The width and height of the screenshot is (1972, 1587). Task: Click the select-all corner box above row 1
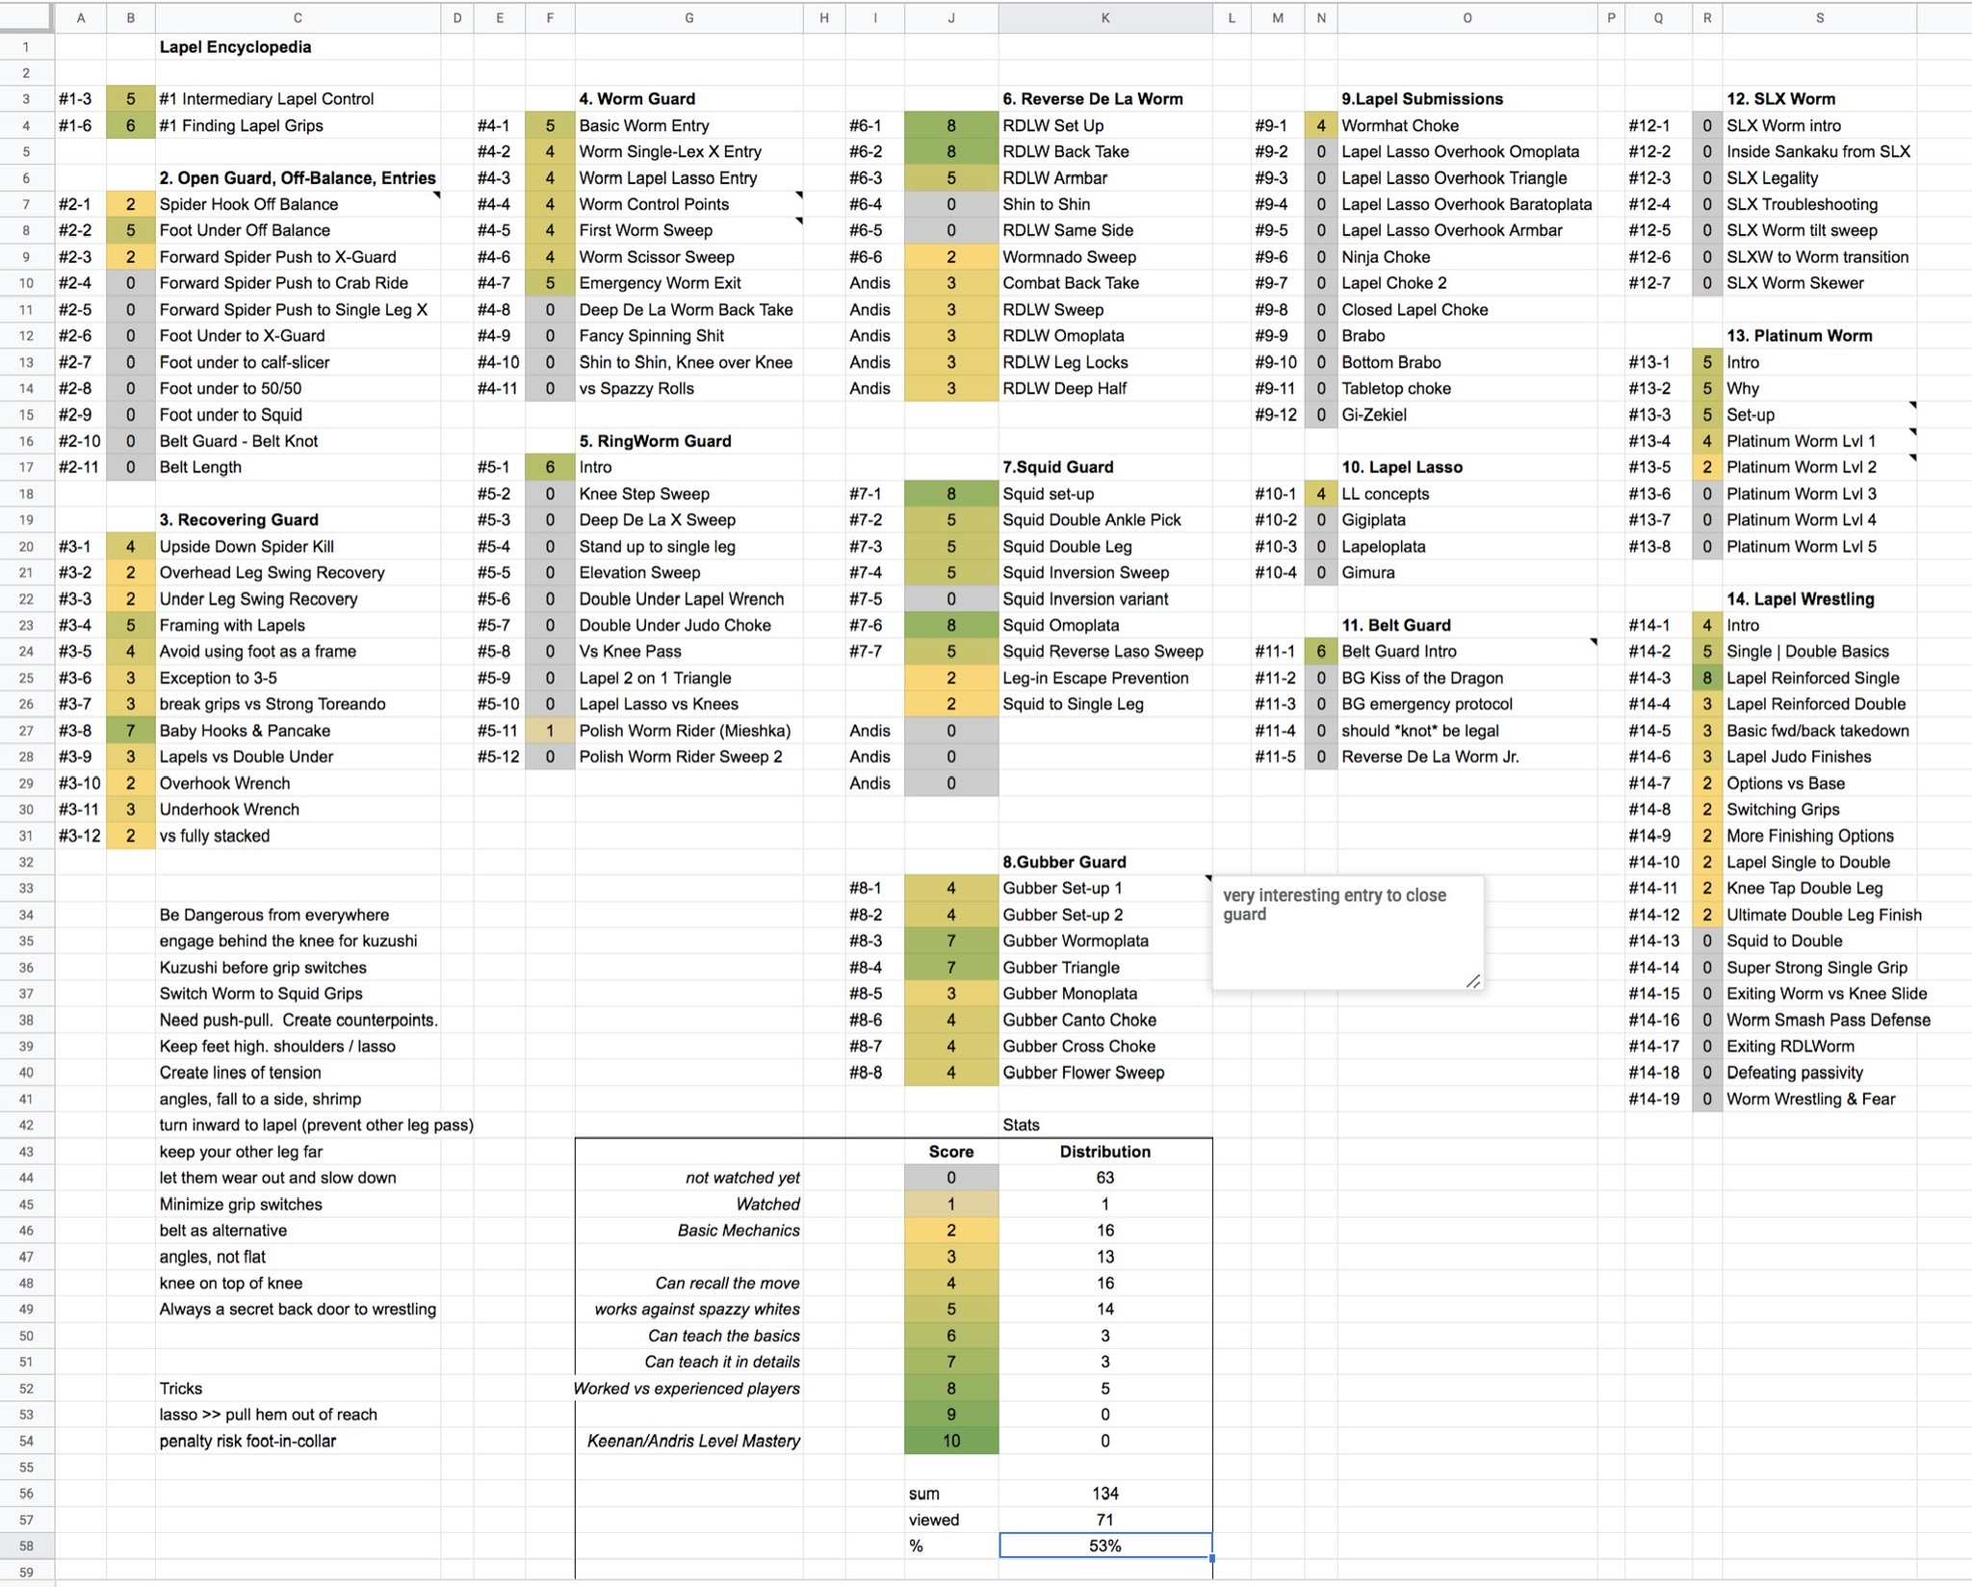(x=26, y=17)
